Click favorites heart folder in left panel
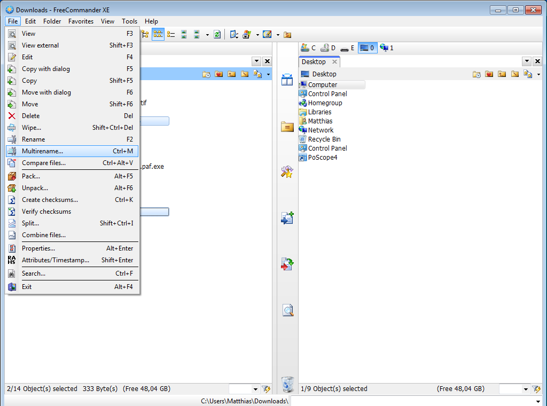 (x=218, y=74)
